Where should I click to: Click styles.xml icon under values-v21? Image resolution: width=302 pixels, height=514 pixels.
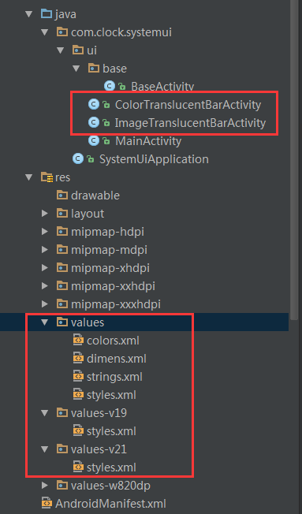point(78,467)
